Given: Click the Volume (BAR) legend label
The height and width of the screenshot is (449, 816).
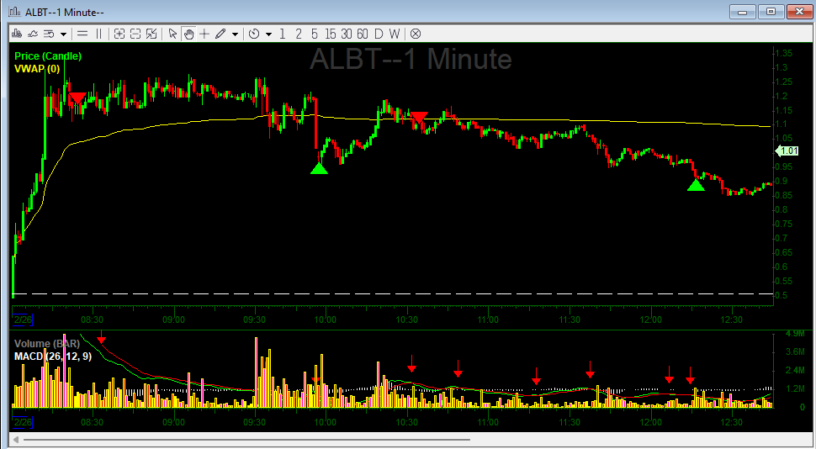Looking at the screenshot, I should click(x=47, y=343).
